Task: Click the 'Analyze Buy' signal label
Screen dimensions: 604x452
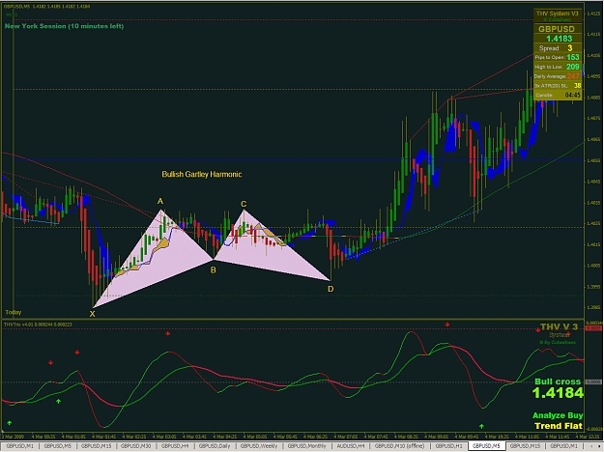Action: [558, 415]
